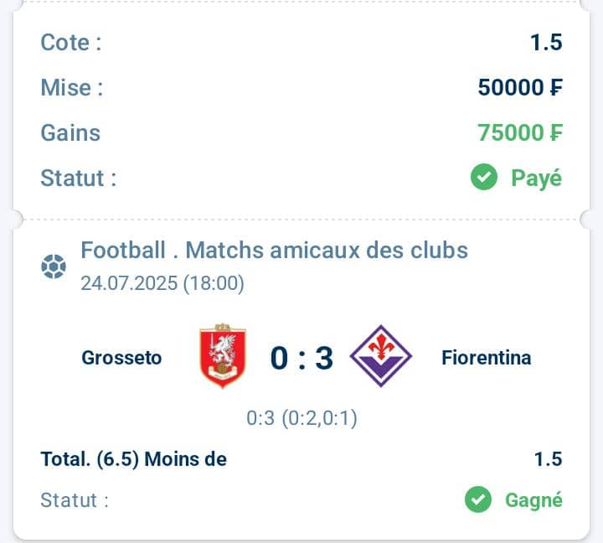Click the 75000 gains amount
The width and height of the screenshot is (603, 543).
pyautogui.click(x=520, y=132)
